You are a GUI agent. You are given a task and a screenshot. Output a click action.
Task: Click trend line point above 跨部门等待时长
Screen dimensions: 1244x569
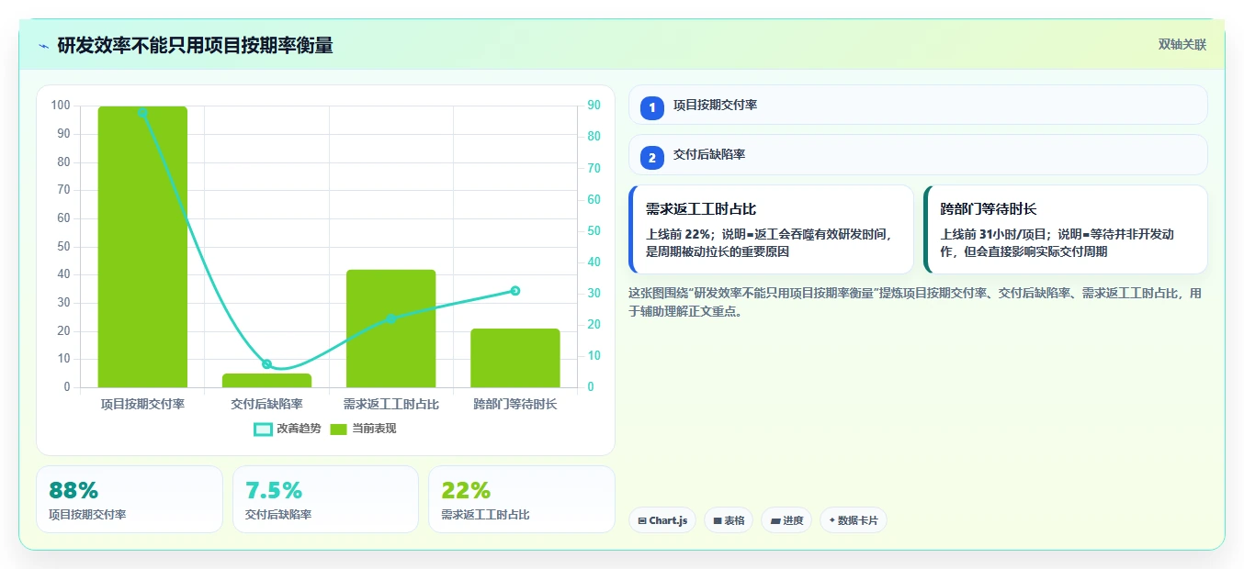(x=515, y=291)
